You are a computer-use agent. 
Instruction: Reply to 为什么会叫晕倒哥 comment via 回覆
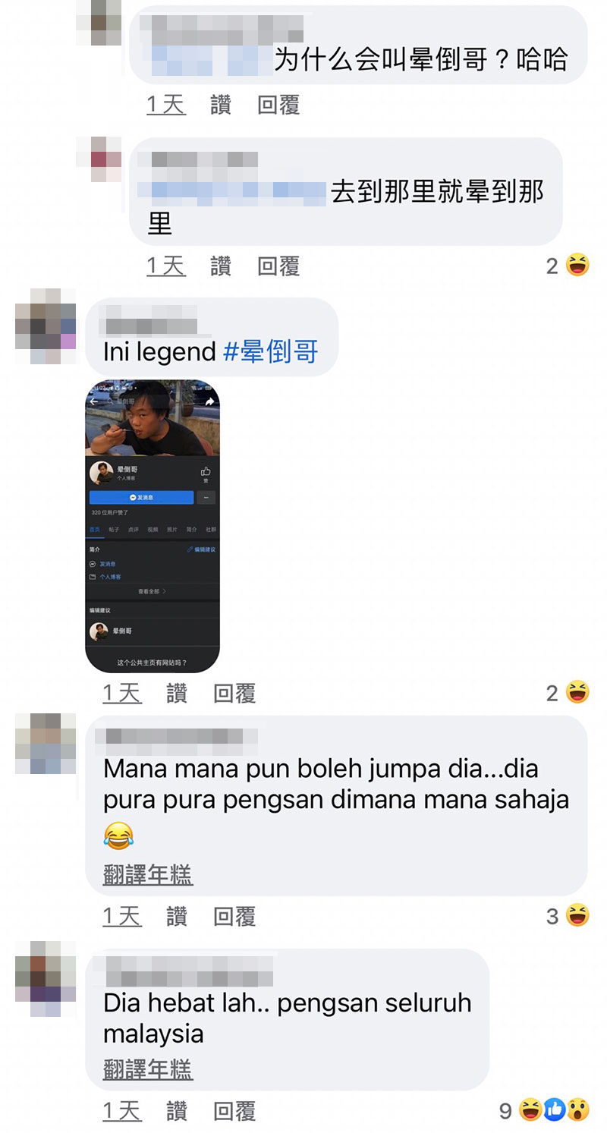click(x=278, y=104)
